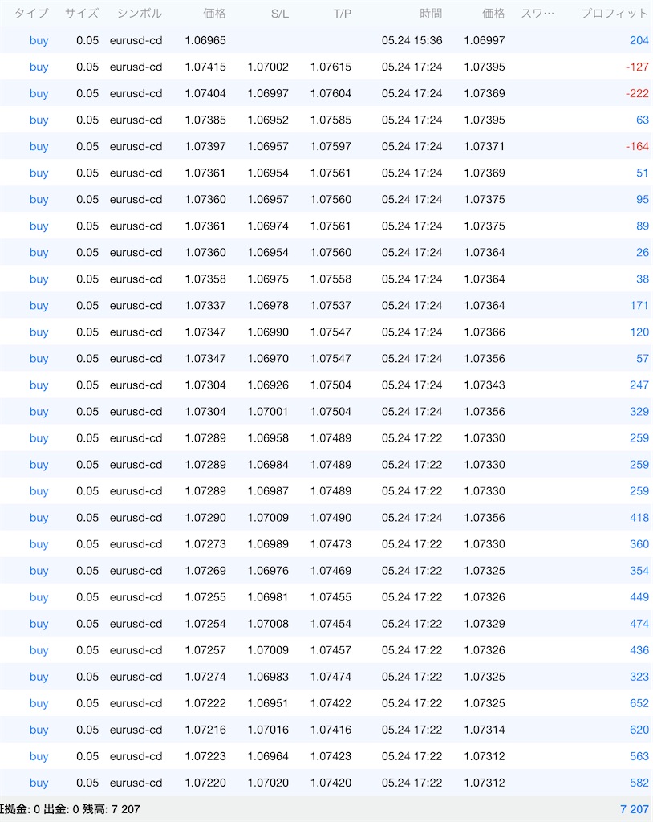Click the open price 1.07358
This screenshot has width=653, height=822.
pyautogui.click(x=205, y=279)
